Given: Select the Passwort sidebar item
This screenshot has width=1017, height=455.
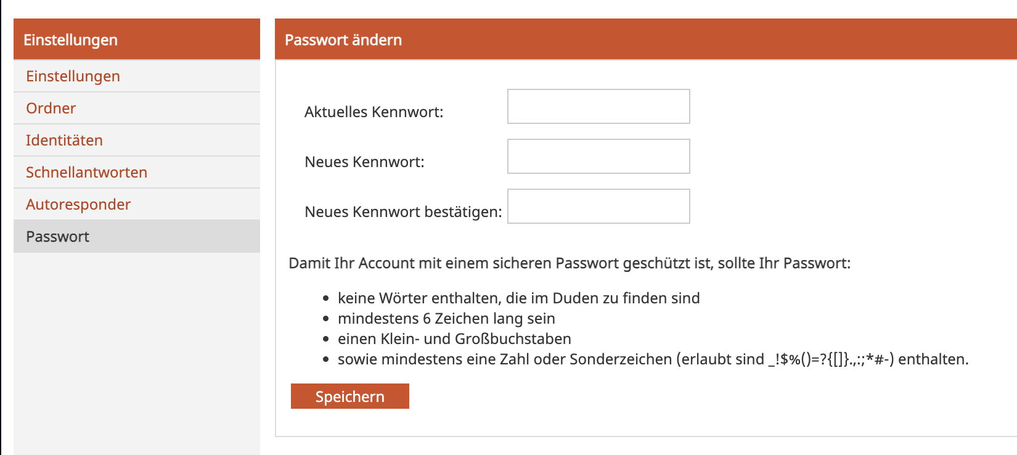Looking at the screenshot, I should [57, 237].
